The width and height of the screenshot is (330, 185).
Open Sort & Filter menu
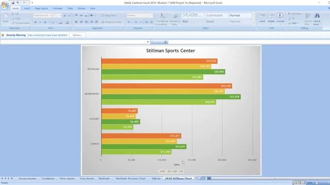click(x=307, y=19)
